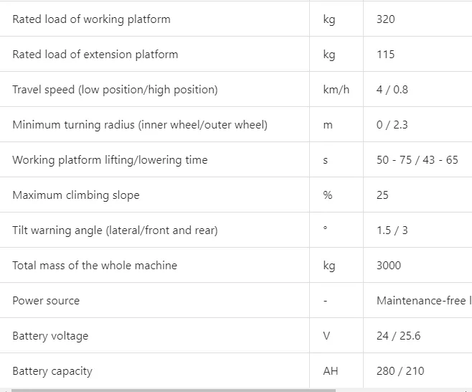Click the "Rated load of extension platform" label
This screenshot has height=392, width=472.
95,55
